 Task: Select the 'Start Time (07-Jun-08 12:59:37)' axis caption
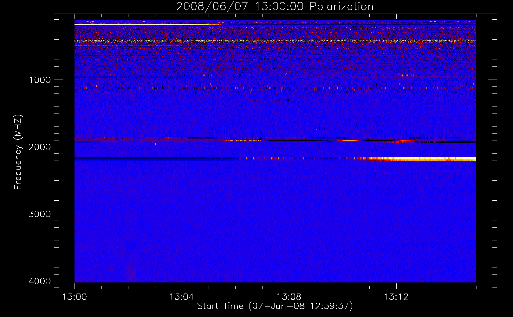[x=275, y=306]
